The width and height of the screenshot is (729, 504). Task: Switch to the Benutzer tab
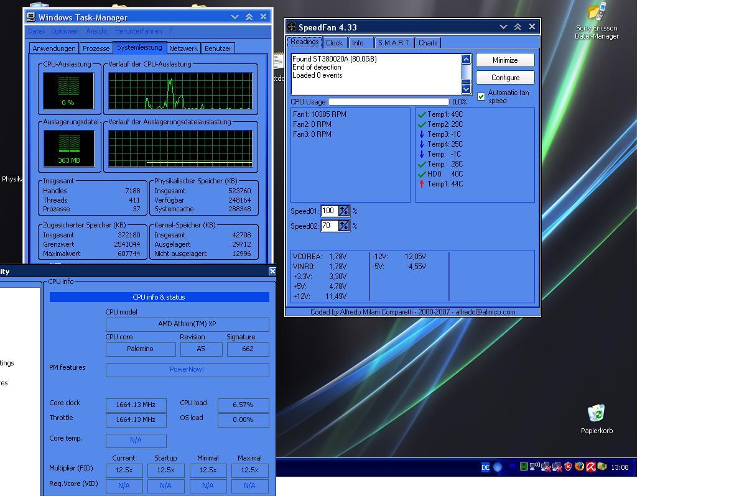coord(218,48)
